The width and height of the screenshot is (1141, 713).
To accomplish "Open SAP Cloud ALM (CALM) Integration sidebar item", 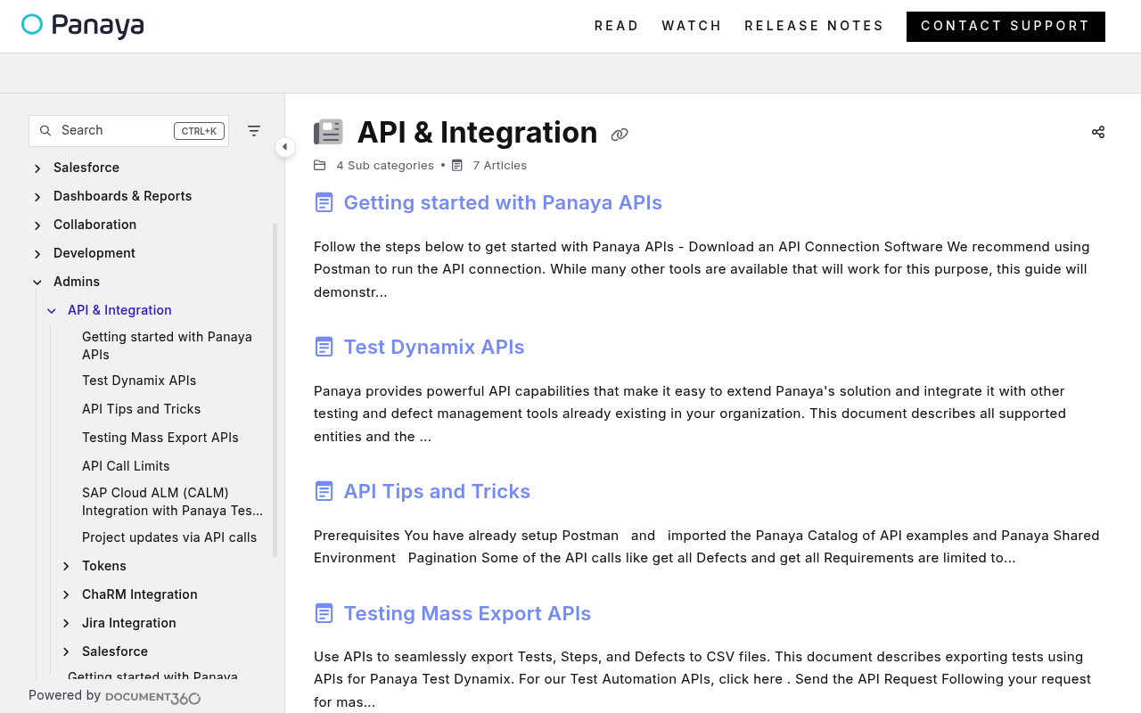I will pos(172,502).
